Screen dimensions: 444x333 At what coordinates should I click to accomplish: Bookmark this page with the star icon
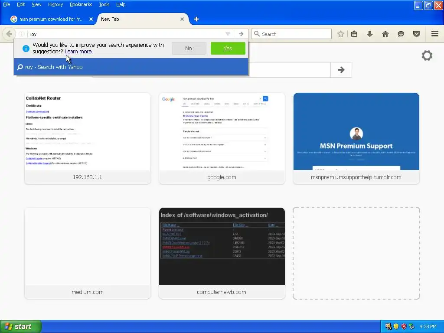coord(341,34)
